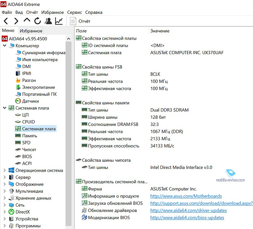Click the Хранение данных disk icon
The image size is (253, 229).
point(11,198)
